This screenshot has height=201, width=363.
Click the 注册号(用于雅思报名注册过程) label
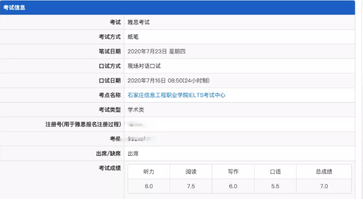[83, 124]
